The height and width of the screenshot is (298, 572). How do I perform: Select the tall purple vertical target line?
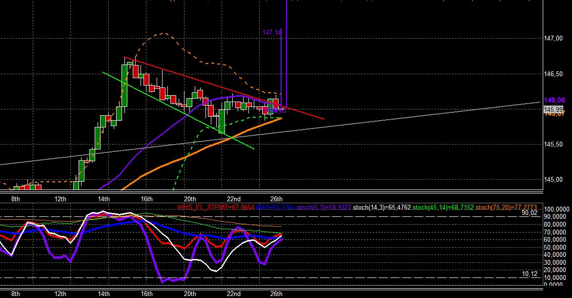tap(286, 55)
